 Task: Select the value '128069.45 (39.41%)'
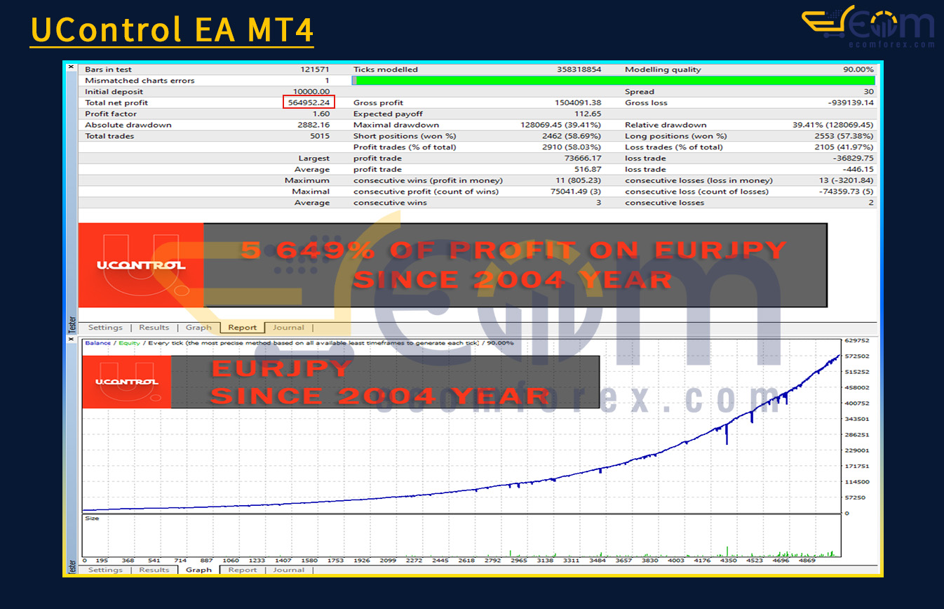561,125
